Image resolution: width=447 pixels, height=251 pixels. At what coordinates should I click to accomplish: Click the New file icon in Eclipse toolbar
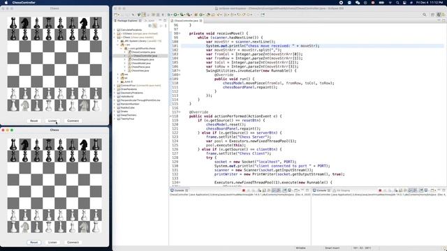(115, 15)
